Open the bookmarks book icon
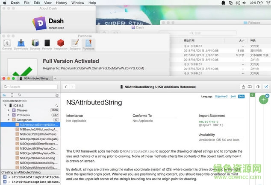Screen dimensions: 271x185 click(250, 87)
